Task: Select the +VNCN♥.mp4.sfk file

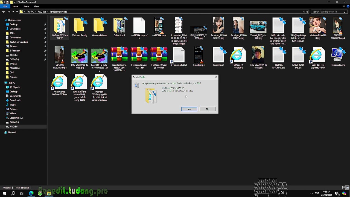Action: tap(139, 28)
